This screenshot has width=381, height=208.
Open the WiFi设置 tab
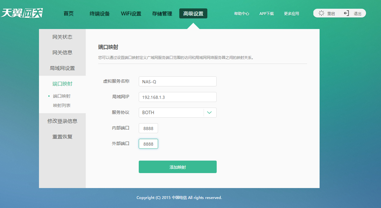(x=131, y=13)
